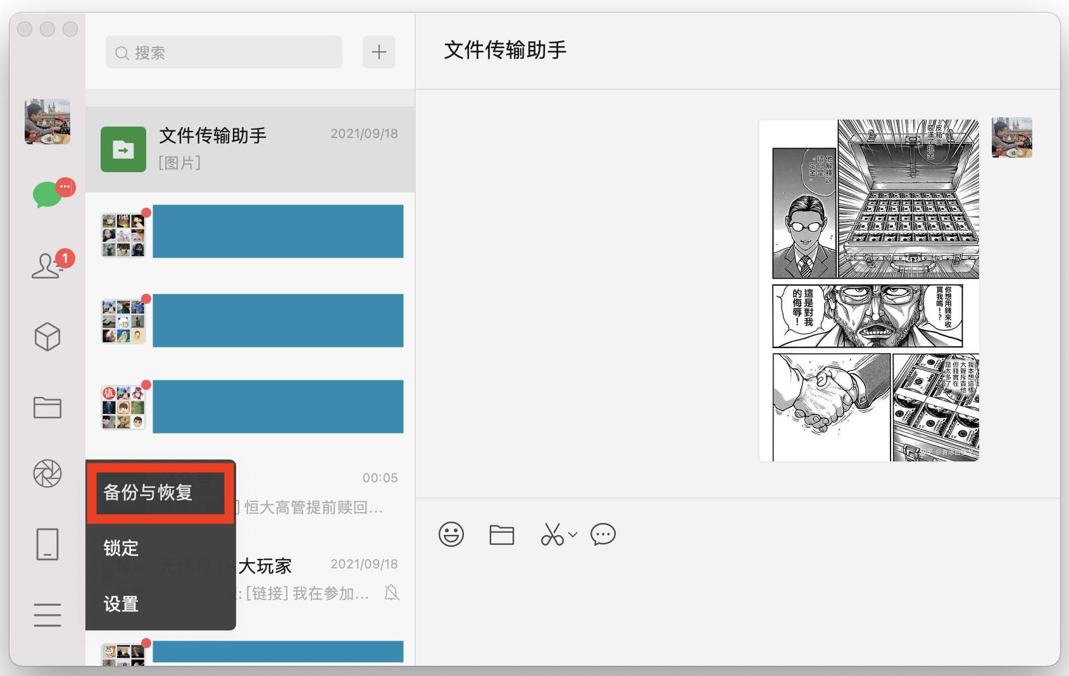This screenshot has height=676, width=1069.
Task: Open the Chats icon in the sidebar
Action: 47,194
